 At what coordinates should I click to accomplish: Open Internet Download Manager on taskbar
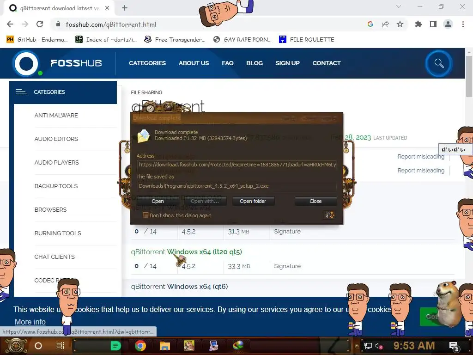238,346
